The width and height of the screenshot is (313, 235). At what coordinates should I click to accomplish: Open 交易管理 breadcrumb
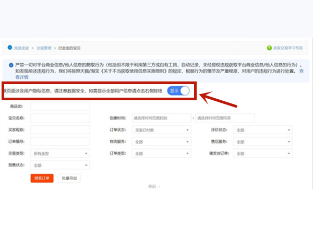[44, 48]
